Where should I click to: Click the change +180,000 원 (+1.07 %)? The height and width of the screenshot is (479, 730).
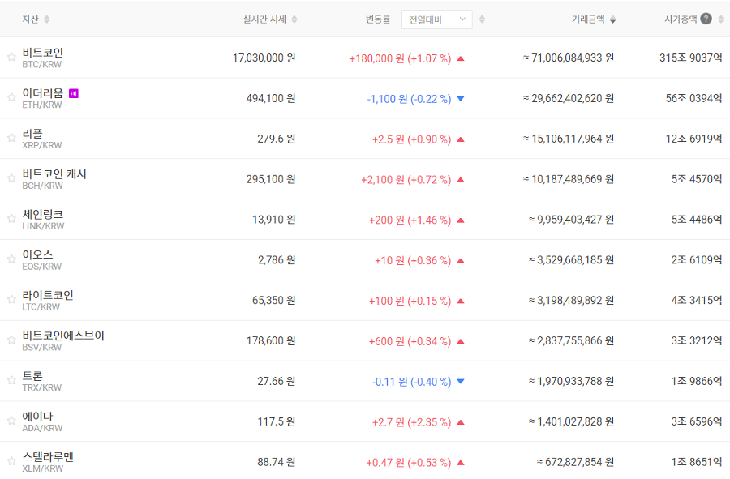coord(400,58)
